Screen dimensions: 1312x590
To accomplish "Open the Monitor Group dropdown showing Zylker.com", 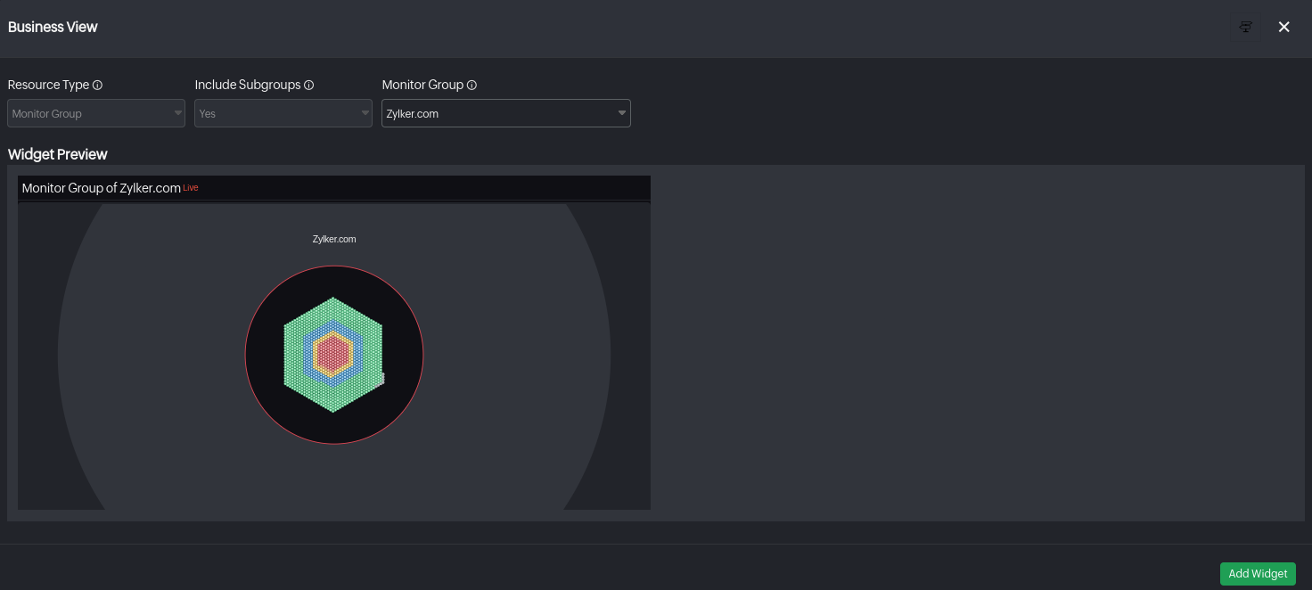I will 505,113.
